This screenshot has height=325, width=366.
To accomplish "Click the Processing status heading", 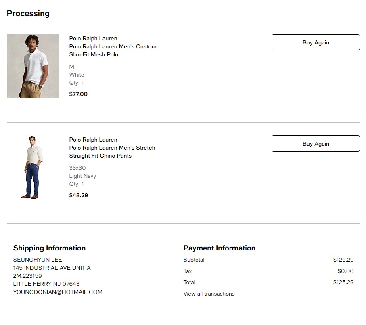I will [x=28, y=13].
